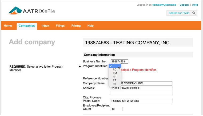Image resolution: width=203 pixels, height=116 pixels.
Task: View the Pricing tab
Action: (76, 26)
